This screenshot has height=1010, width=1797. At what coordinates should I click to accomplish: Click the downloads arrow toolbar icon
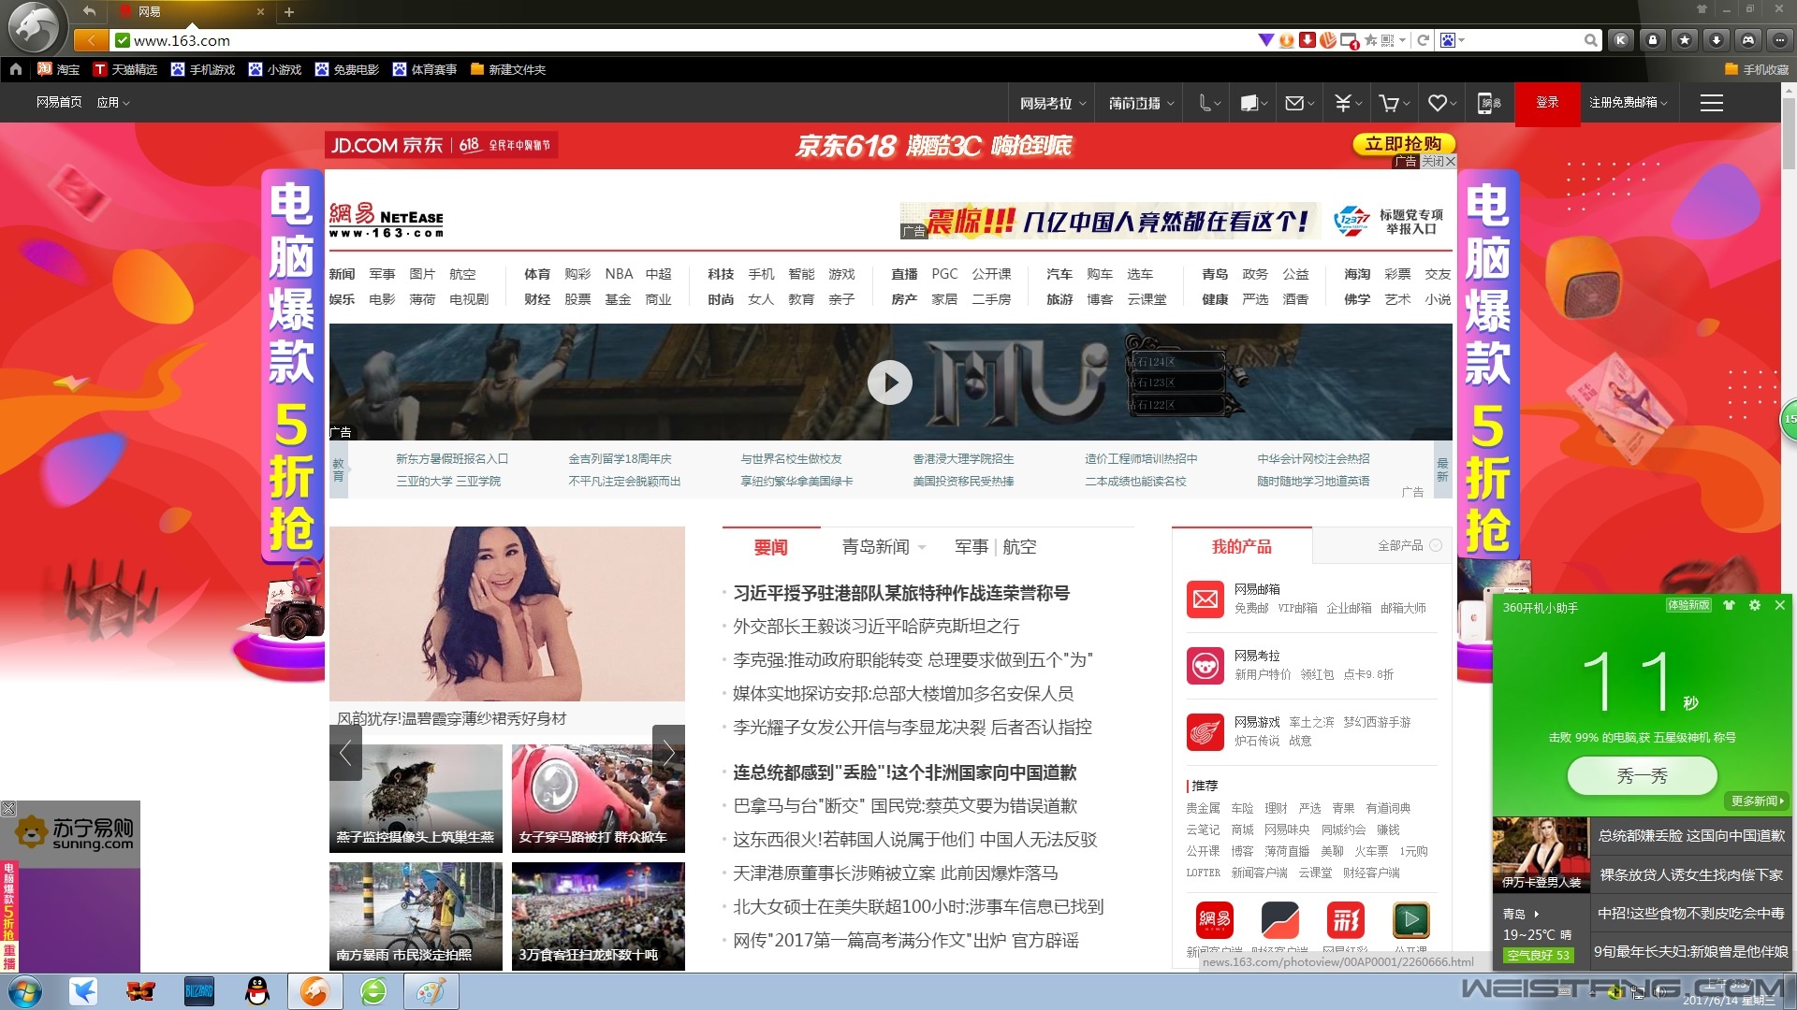(1716, 40)
